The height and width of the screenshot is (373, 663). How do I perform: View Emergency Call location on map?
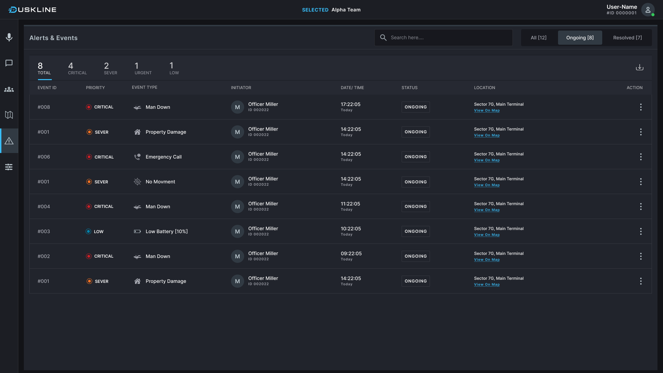coord(487,160)
